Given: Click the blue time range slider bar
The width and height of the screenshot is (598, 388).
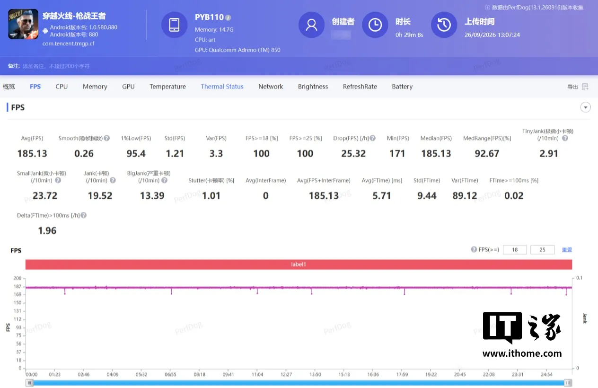Looking at the screenshot, I should click(x=299, y=383).
